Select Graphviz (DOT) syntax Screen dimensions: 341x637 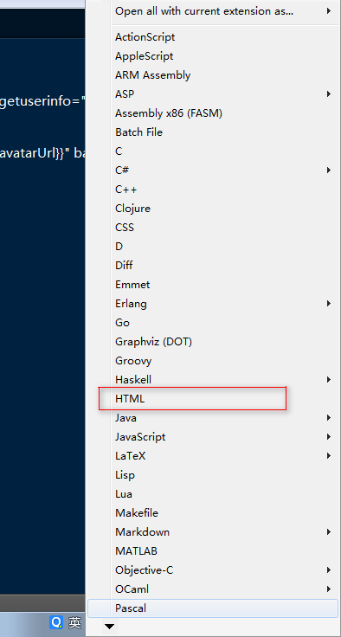[x=213, y=342]
